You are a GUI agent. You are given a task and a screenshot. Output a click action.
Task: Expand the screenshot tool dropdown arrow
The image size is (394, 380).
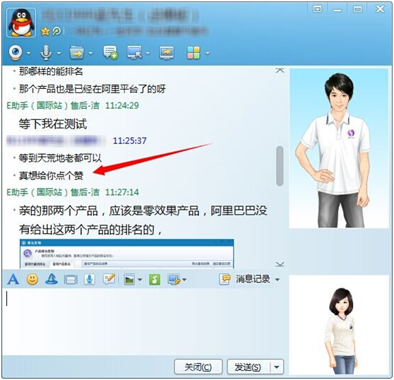point(184,280)
